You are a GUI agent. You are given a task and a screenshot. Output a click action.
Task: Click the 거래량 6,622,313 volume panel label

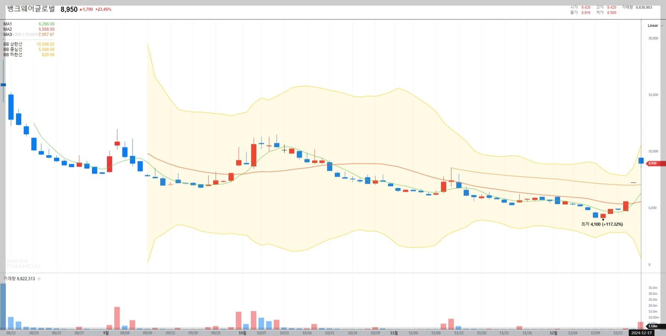(x=19, y=279)
